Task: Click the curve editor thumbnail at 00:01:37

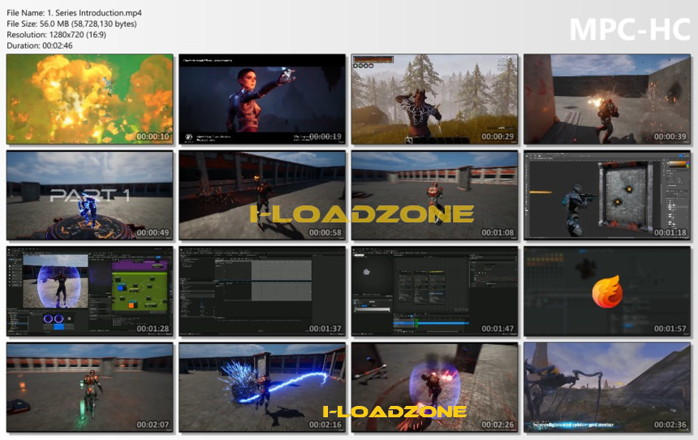Action: click(x=262, y=291)
